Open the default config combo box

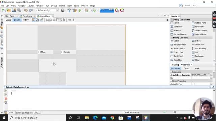[48, 10]
